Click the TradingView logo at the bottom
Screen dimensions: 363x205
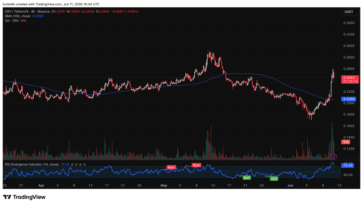point(24,197)
